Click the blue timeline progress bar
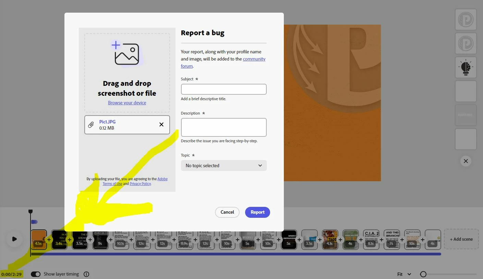This screenshot has width=483, height=279. 236,254
